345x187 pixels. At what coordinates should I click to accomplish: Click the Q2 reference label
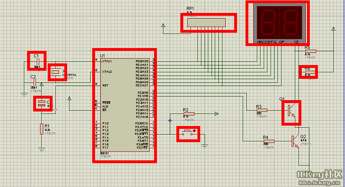click(303, 137)
